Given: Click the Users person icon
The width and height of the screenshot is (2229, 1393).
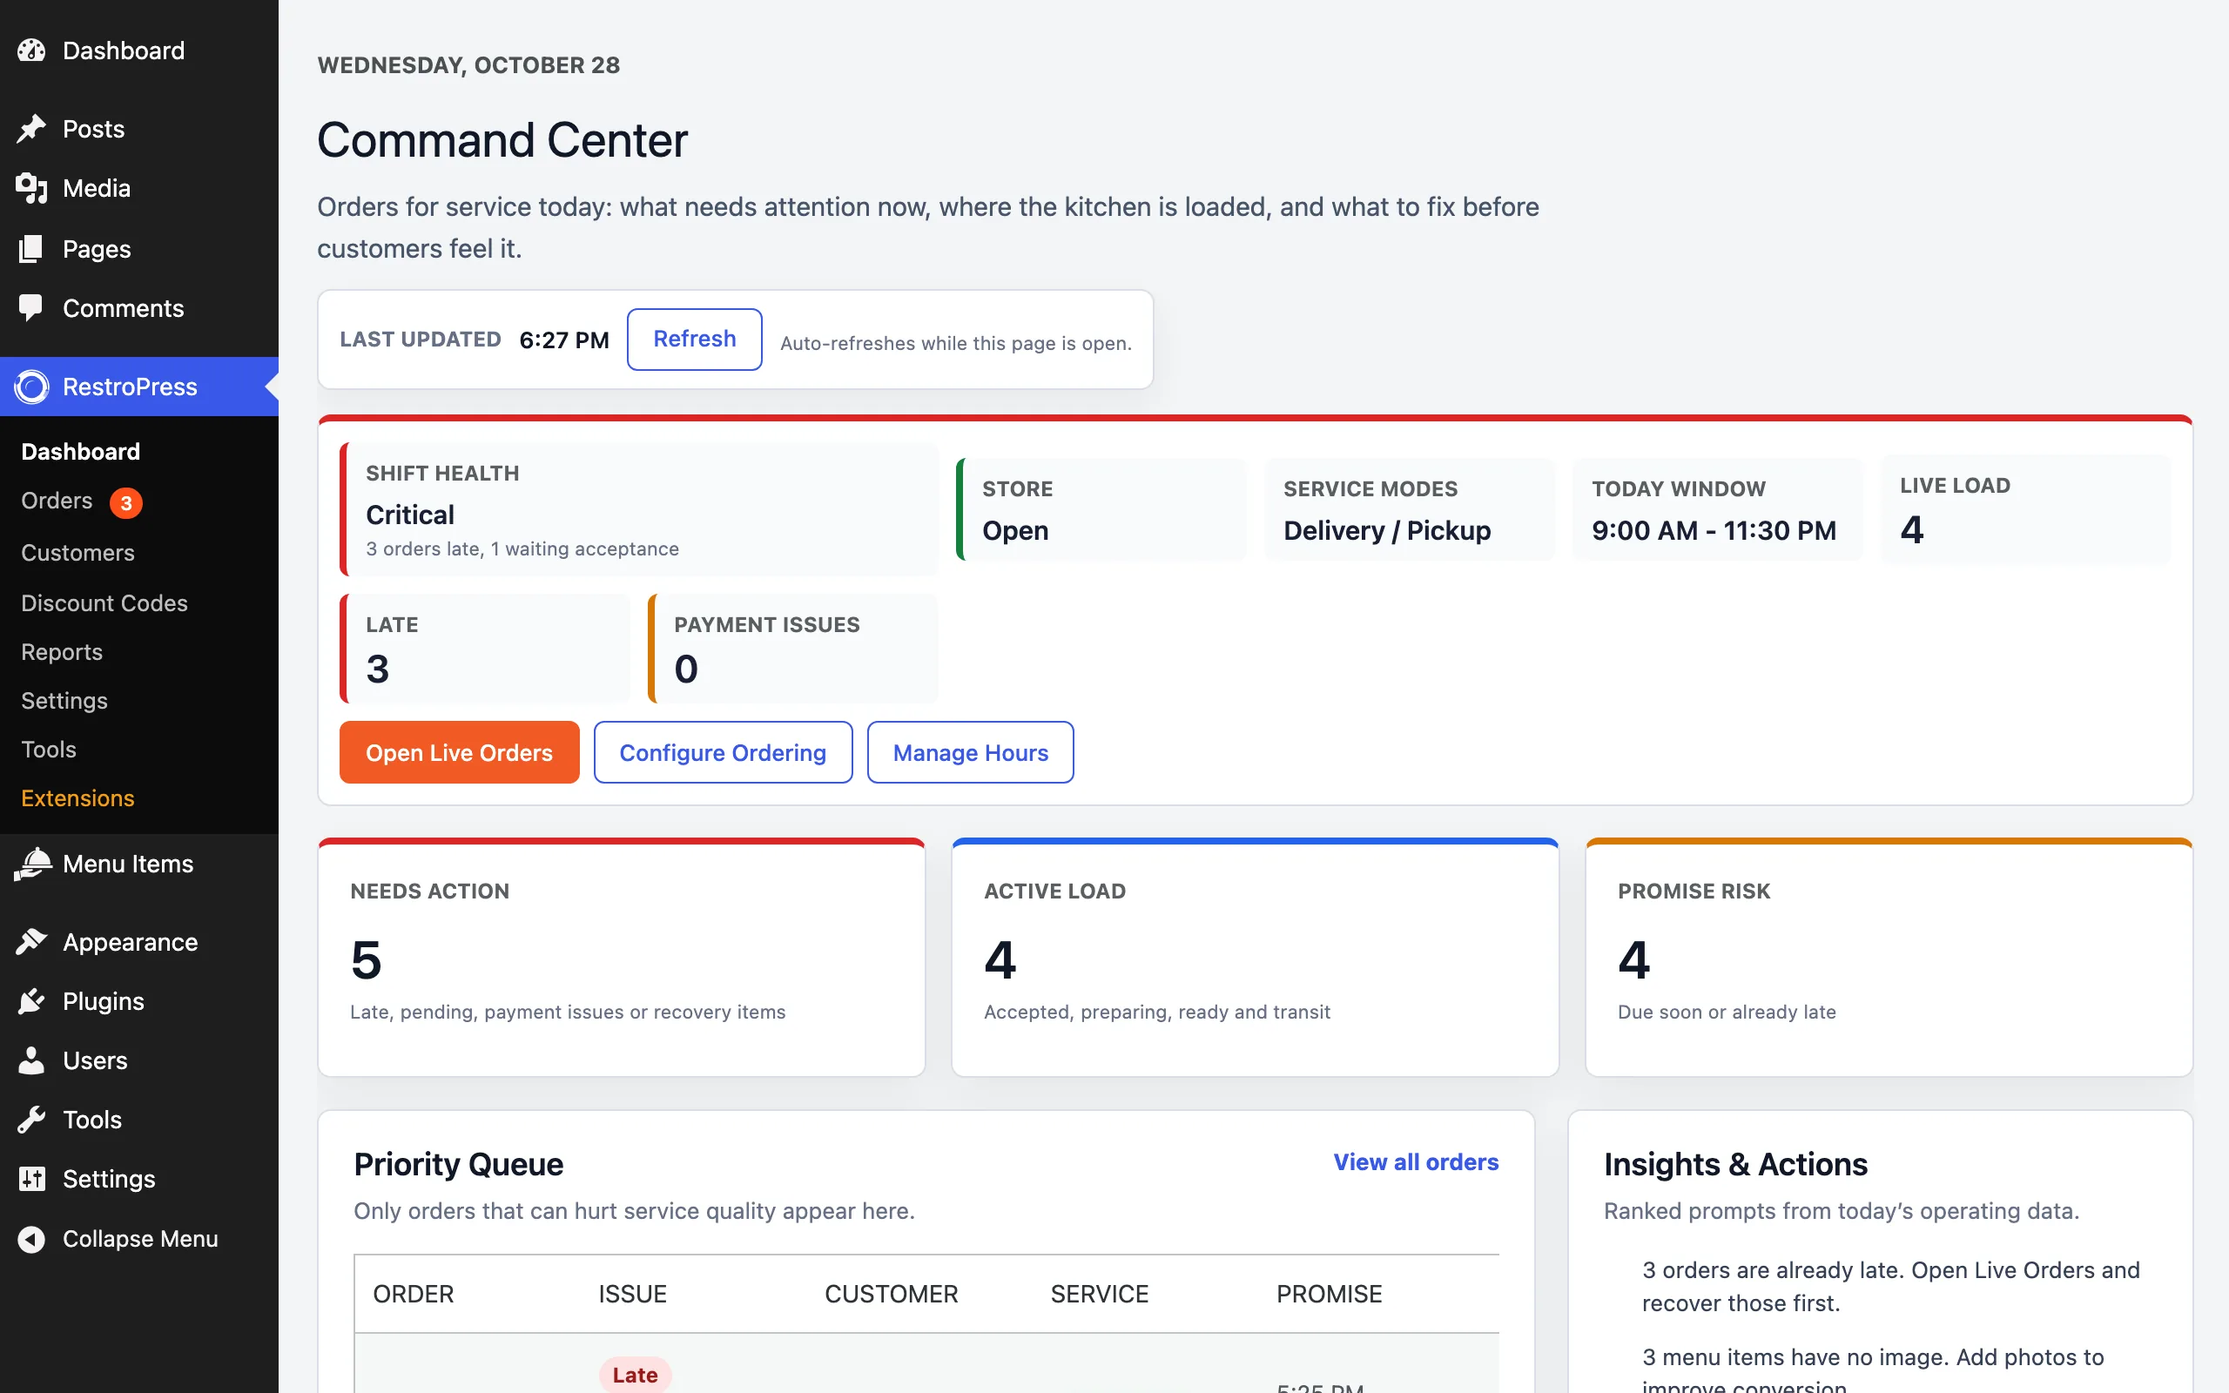Looking at the screenshot, I should point(31,1060).
